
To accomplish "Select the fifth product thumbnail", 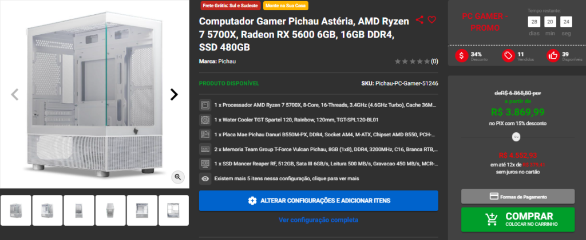I will pyautogui.click(x=142, y=210).
